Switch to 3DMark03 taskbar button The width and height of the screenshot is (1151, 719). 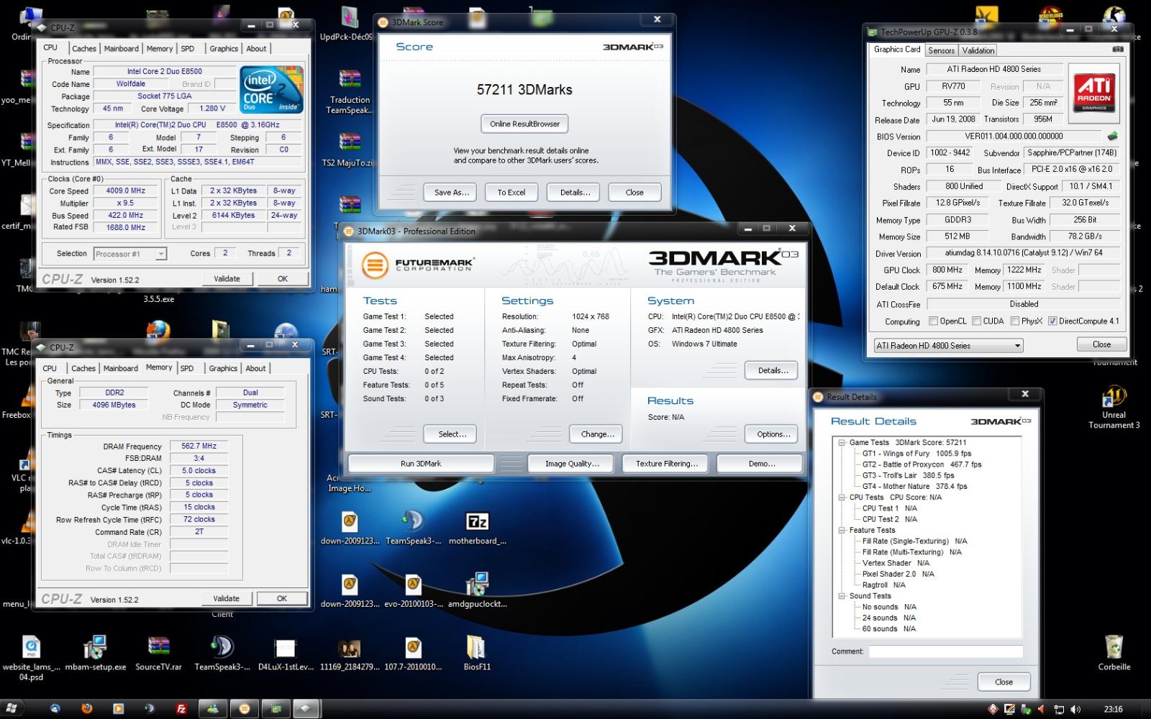pyautogui.click(x=245, y=708)
